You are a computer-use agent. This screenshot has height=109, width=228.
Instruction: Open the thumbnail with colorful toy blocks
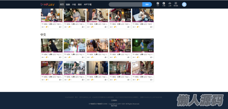click(52, 15)
